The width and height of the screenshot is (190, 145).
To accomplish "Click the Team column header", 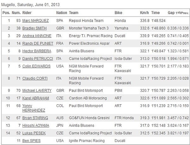I will (73, 13).
